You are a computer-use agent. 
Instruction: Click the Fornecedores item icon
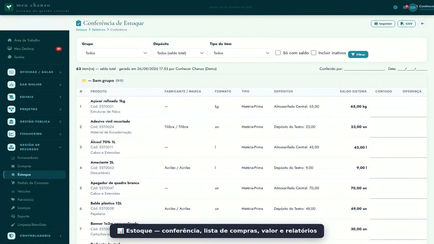pyautogui.click(x=13, y=158)
